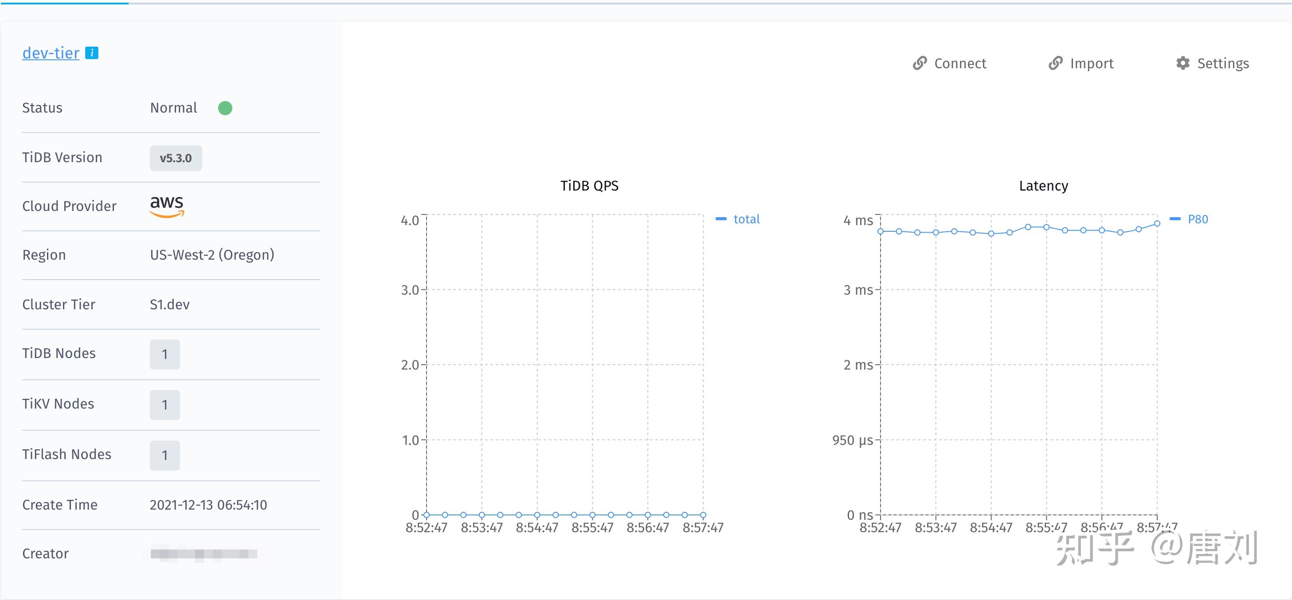Viewport: 1292px width, 600px height.
Task: Click the last data point on Latency chart
Action: point(1157,223)
